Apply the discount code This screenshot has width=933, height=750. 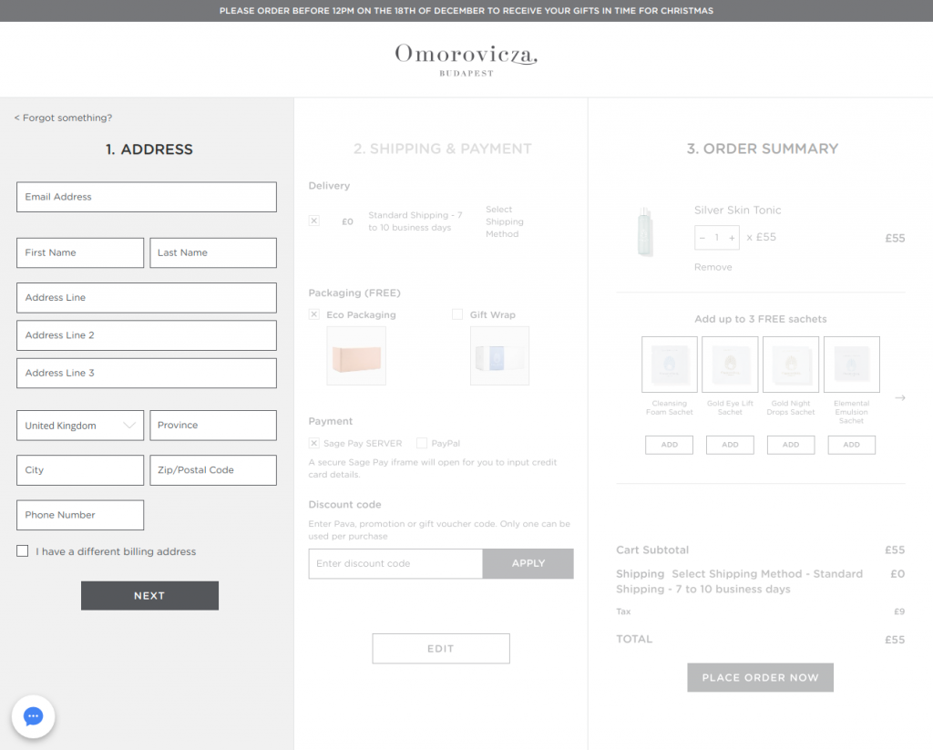[528, 563]
